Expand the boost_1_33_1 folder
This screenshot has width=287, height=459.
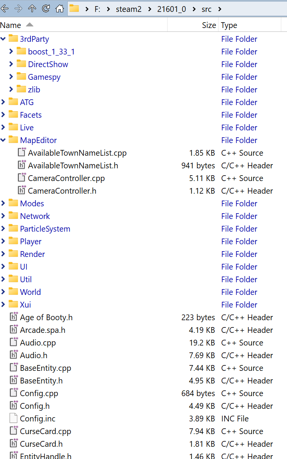[11, 51]
